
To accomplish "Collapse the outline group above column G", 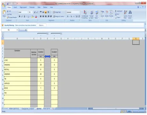I will coord(61,34).
